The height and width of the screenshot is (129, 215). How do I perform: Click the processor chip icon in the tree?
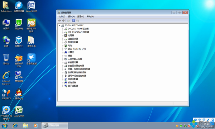[x=66, y=35]
